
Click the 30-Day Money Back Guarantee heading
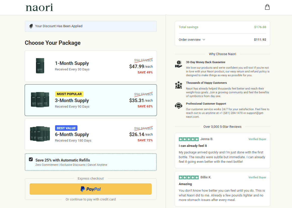click(205, 62)
